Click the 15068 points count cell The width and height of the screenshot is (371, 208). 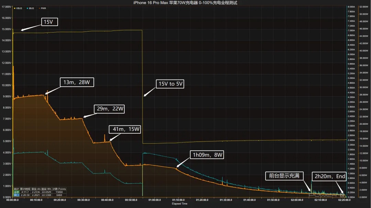coord(59,192)
